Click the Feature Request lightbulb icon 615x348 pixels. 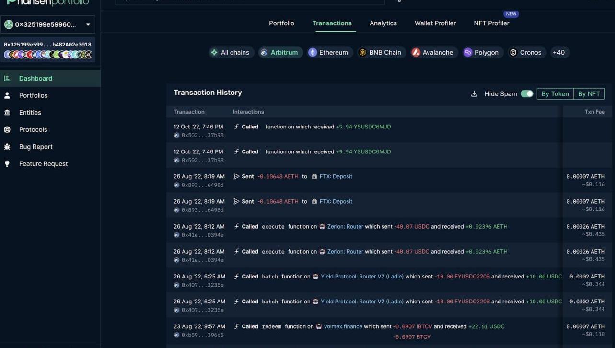click(7, 164)
